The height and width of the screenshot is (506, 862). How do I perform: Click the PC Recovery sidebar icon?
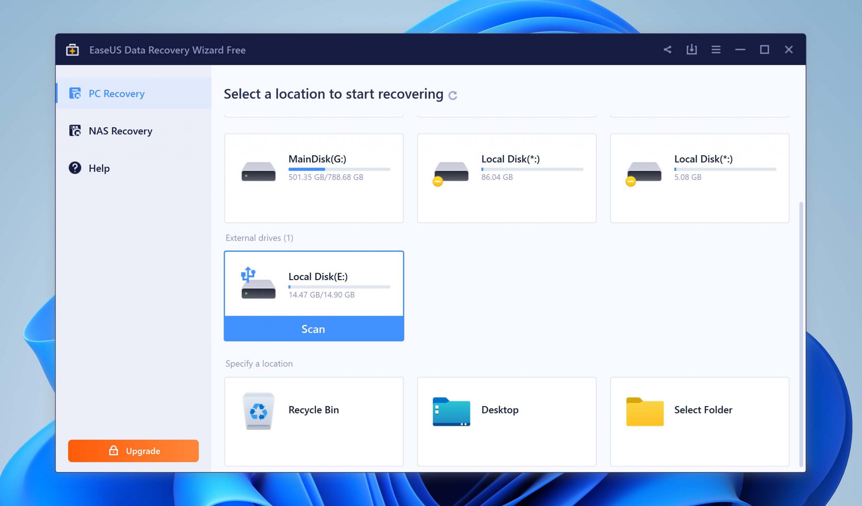(x=75, y=93)
